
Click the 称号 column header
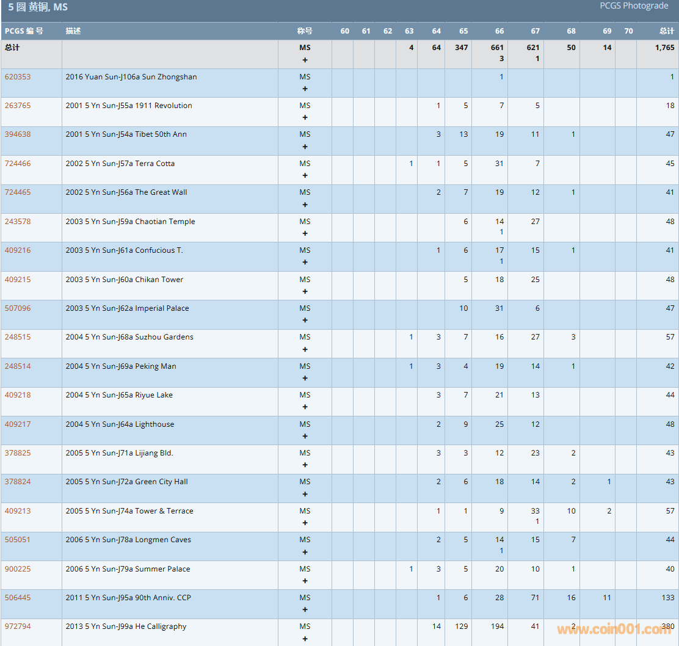click(305, 31)
